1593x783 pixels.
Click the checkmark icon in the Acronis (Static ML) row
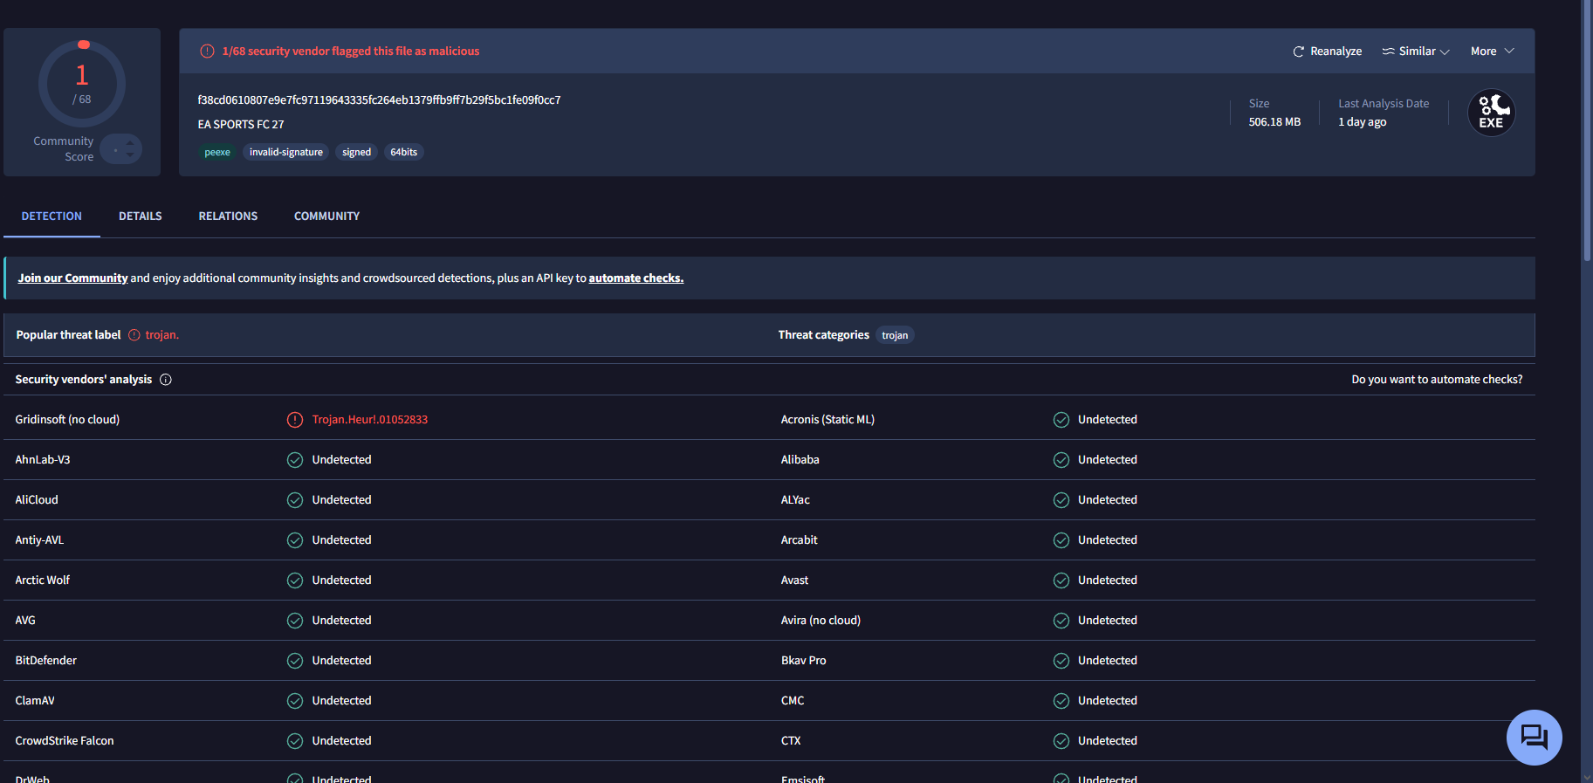coord(1061,420)
